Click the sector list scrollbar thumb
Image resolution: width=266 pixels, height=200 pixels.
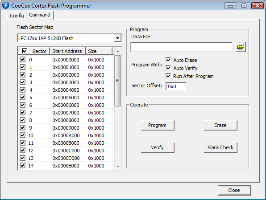point(117,81)
